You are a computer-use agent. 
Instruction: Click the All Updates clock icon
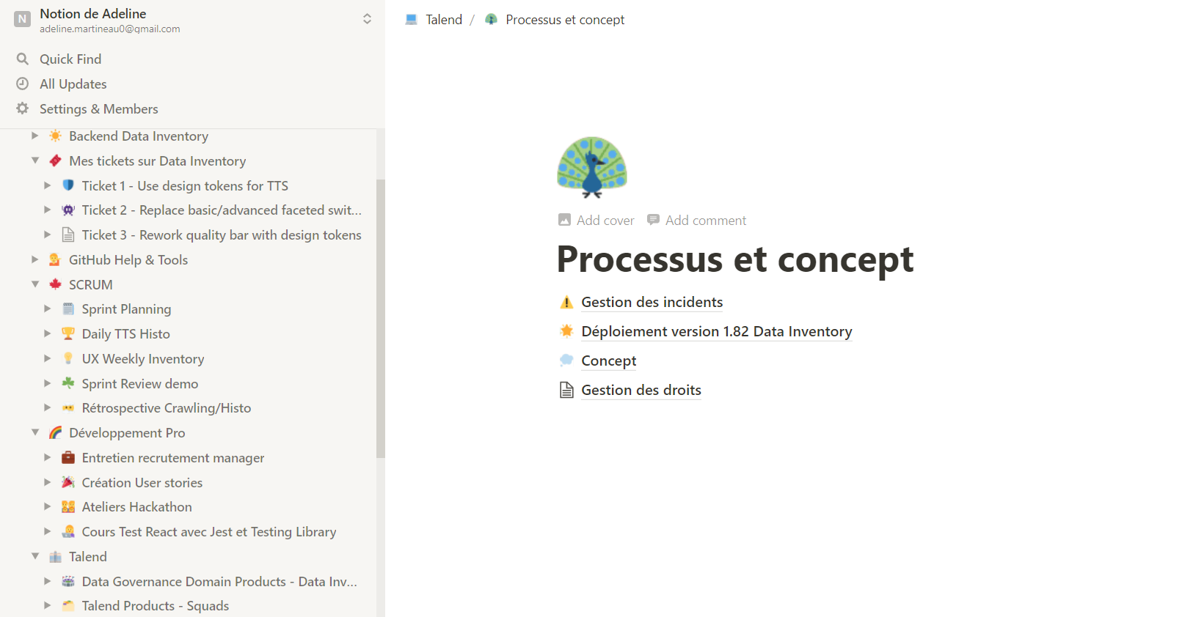click(23, 84)
